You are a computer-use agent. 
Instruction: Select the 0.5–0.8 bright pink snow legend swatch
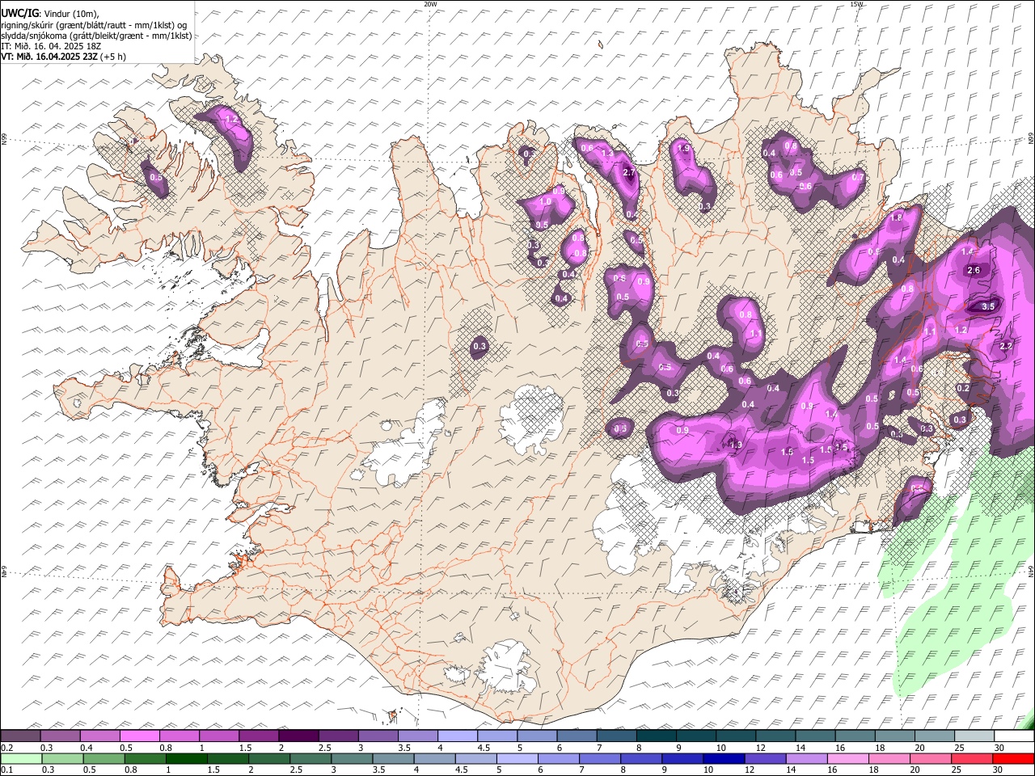point(140,736)
